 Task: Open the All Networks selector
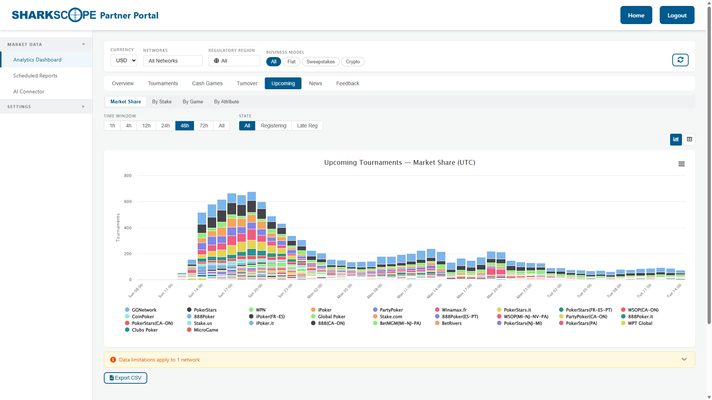click(x=173, y=61)
